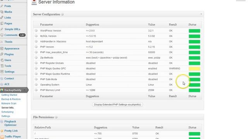
Task: Open the Posts menu
Action: coord(8,6)
